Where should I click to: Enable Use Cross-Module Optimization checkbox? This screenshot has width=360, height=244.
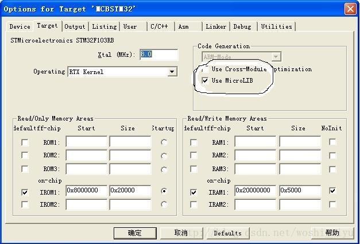click(x=205, y=69)
